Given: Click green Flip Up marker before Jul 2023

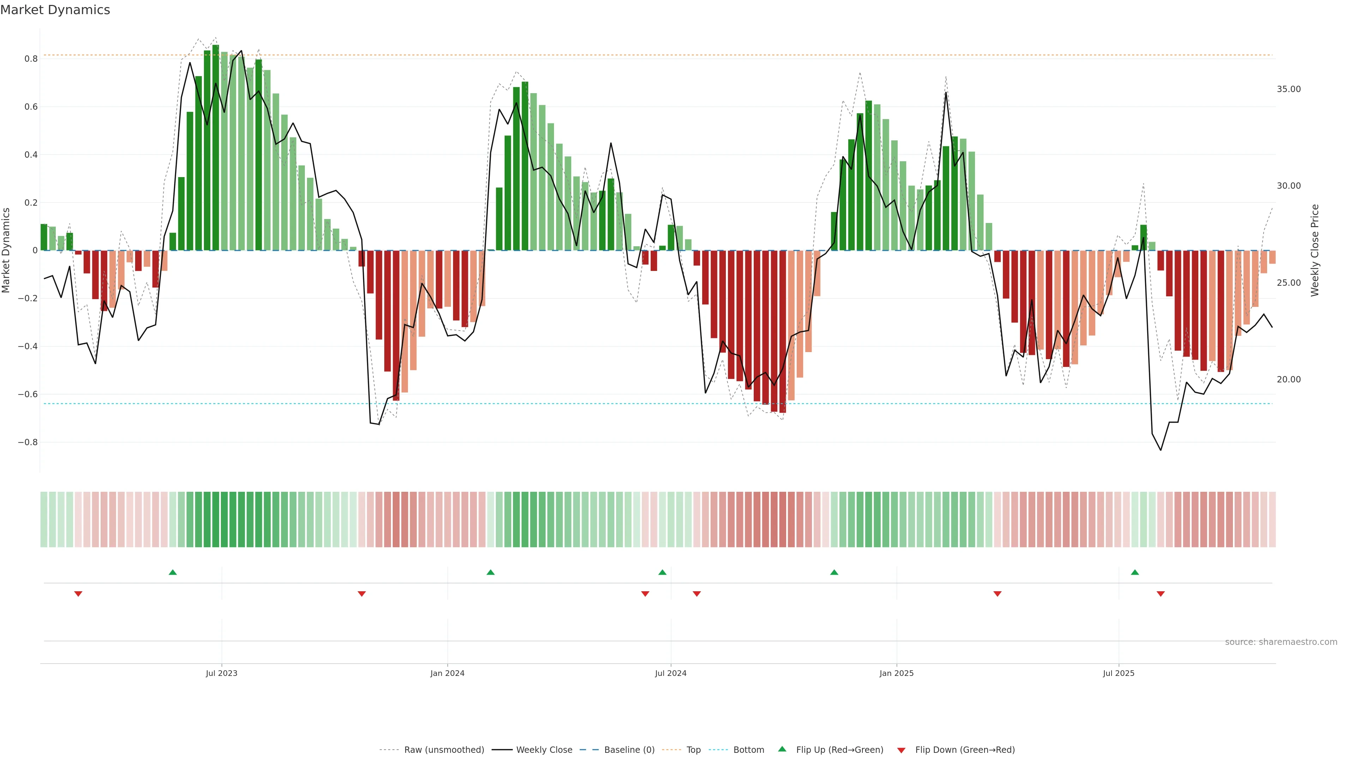Looking at the screenshot, I should [x=173, y=572].
